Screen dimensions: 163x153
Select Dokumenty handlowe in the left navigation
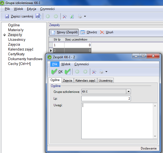click(x=25, y=59)
